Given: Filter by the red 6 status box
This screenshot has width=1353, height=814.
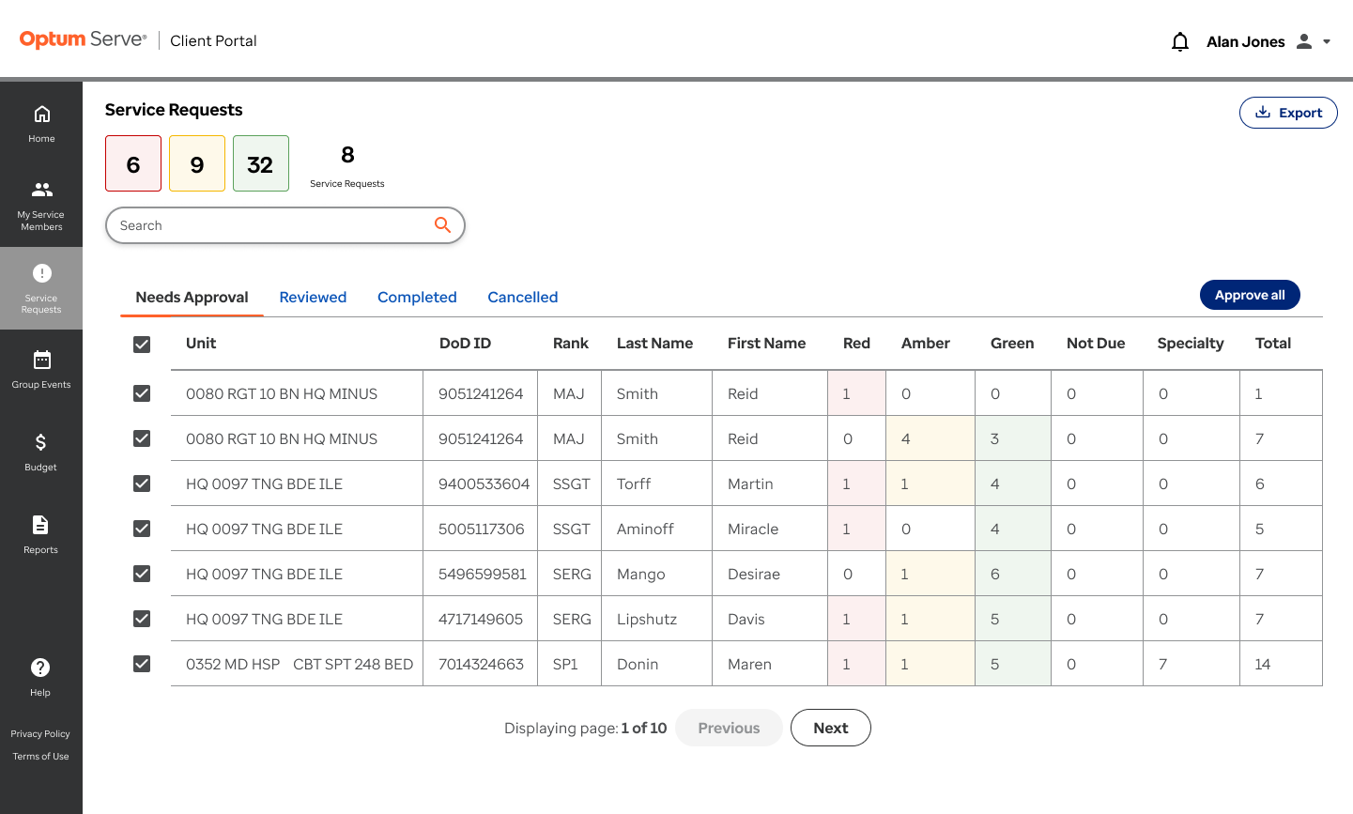Looking at the screenshot, I should click(133, 163).
